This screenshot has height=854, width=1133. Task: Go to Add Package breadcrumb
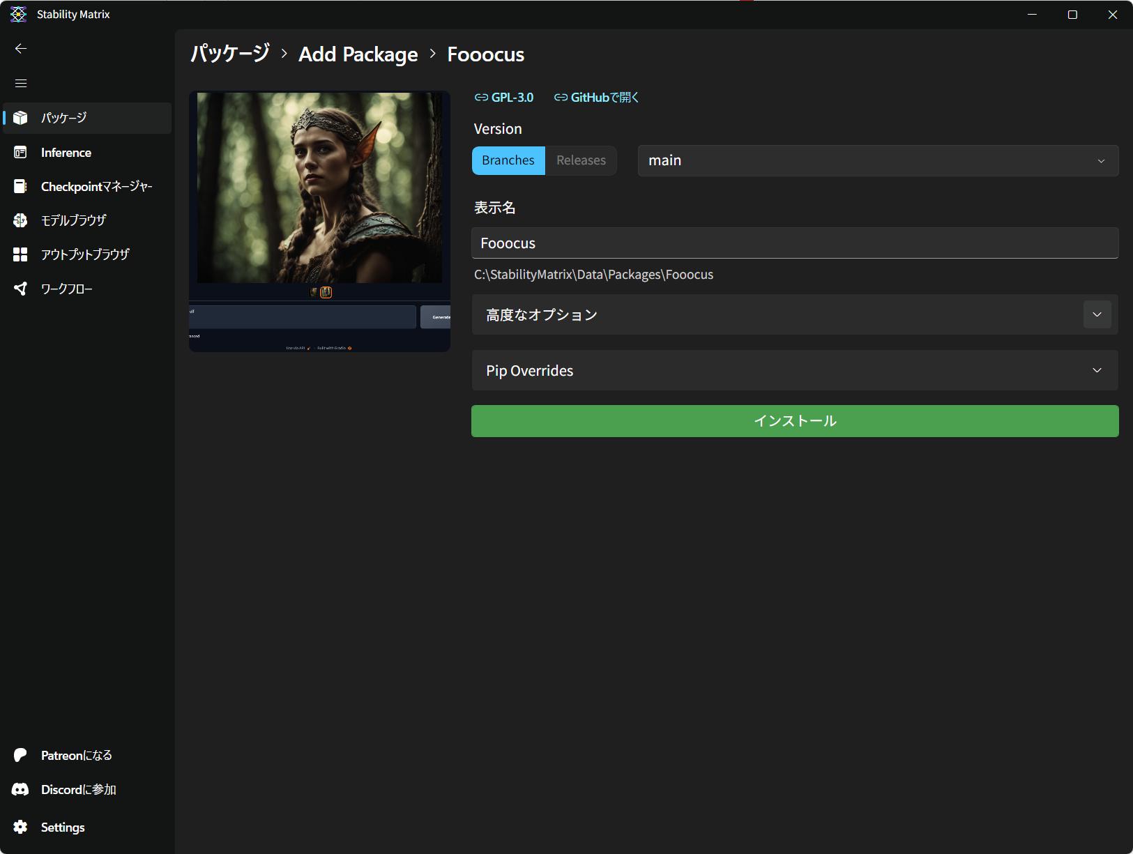point(358,54)
